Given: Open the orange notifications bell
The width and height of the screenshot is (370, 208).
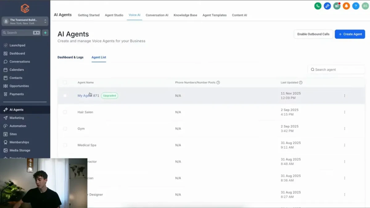Looking at the screenshot, I should [x=346, y=6].
